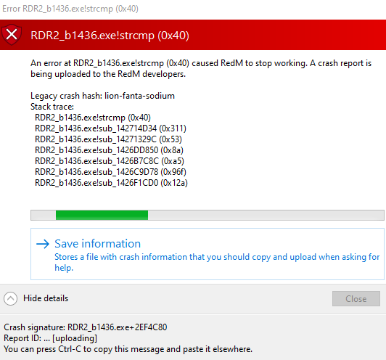Screen dimensions: 386x360
Task: Click the Report ID uploading line
Action: click(x=51, y=338)
